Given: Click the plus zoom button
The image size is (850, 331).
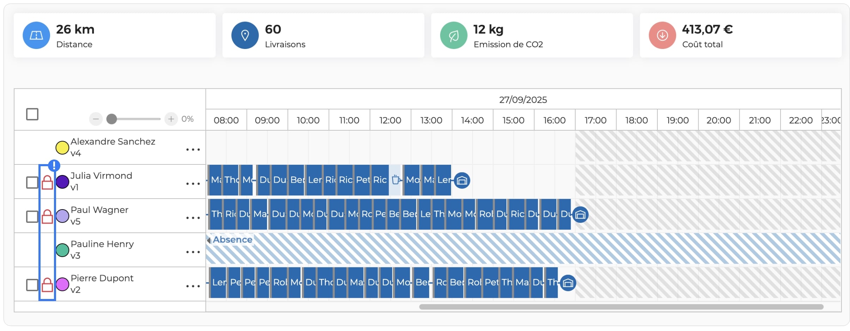Looking at the screenshot, I should pos(171,119).
